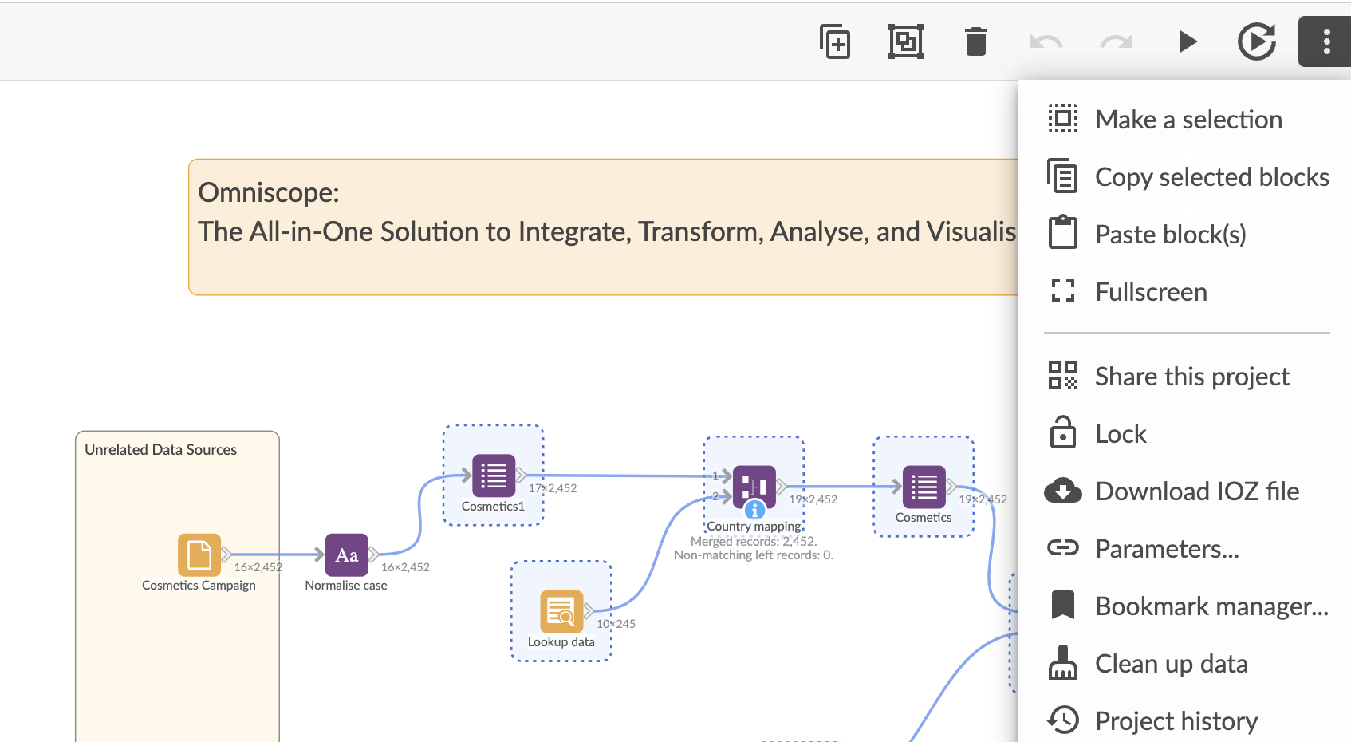Screen dimensions: 1351x742
Task: Select the Normalise case Aa block
Action: tap(347, 555)
